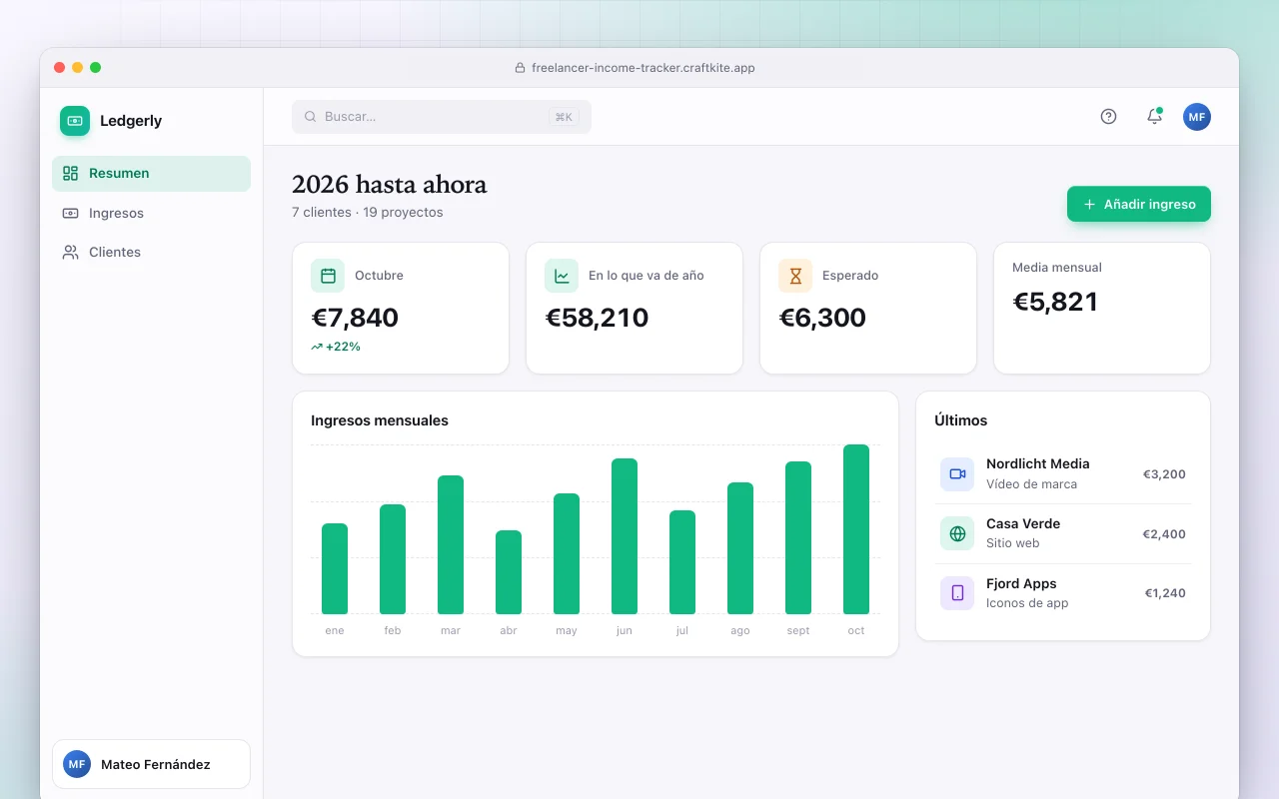The image size is (1279, 799).
Task: Select the January bar in chart
Action: pos(335,569)
